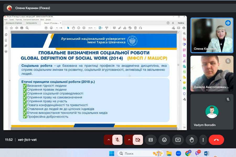Choose the stamp tool icon
The height and width of the screenshot is (157, 236).
pos(130,28)
